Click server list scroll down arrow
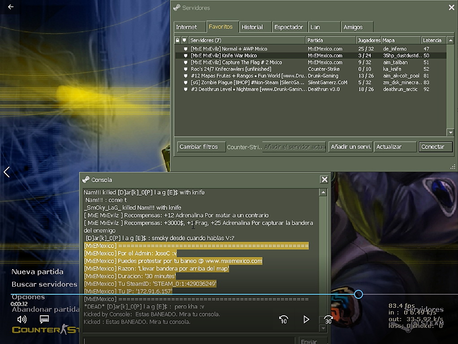This screenshot has width=458, height=344. pyautogui.click(x=450, y=132)
